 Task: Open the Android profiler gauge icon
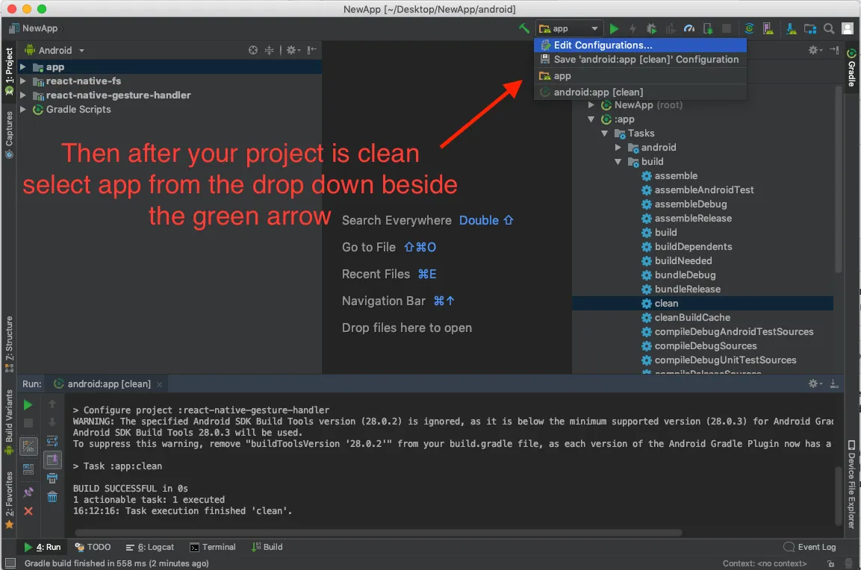coord(689,28)
